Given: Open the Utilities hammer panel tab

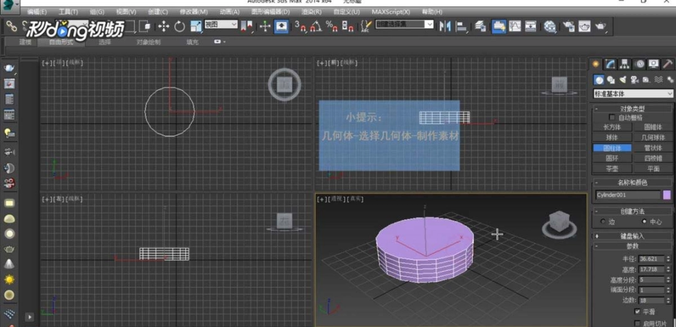Looking at the screenshot, I should pyautogui.click(x=668, y=64).
